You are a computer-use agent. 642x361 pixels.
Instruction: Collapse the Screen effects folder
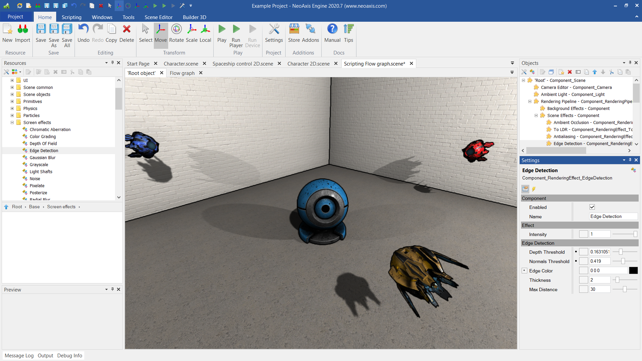click(x=12, y=122)
